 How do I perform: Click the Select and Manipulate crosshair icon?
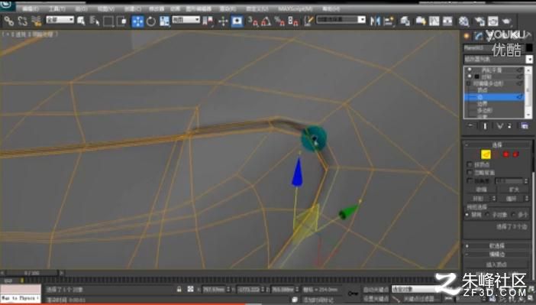pos(223,21)
